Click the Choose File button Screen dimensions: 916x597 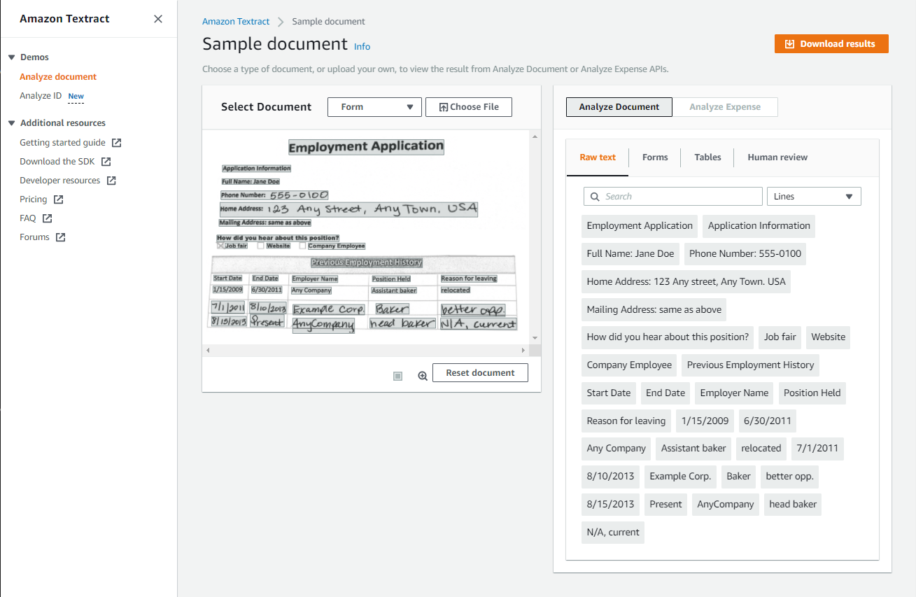(x=469, y=107)
